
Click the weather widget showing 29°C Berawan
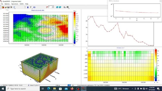[x=121, y=89]
